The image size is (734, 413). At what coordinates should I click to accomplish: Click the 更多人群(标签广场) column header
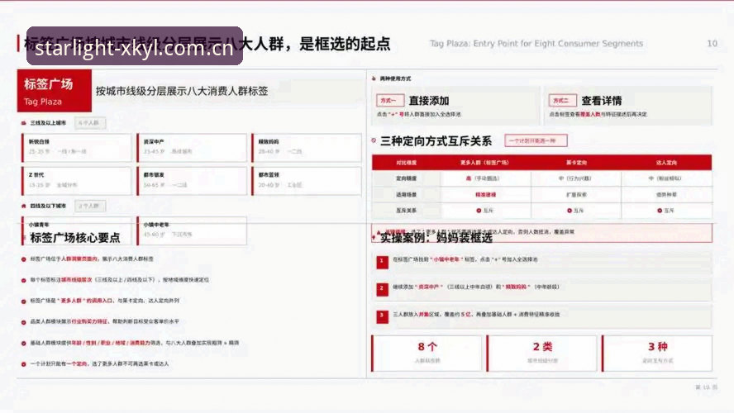click(x=485, y=163)
